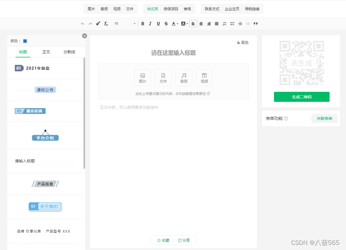Click the help icon after upload hint
Image resolution: width=346 pixels, height=250 pixels.
point(208,94)
